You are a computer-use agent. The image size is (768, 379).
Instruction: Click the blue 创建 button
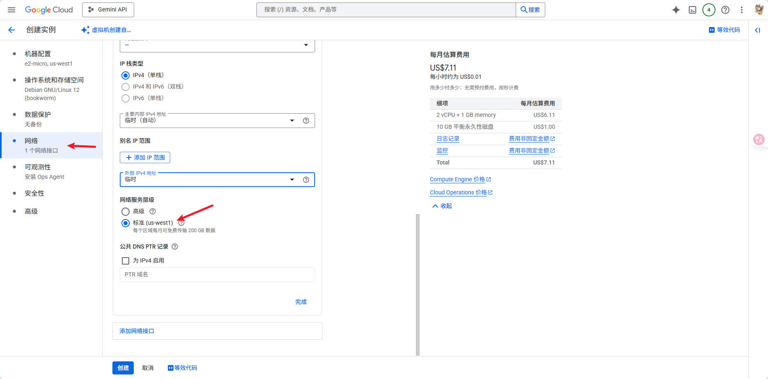click(x=123, y=368)
